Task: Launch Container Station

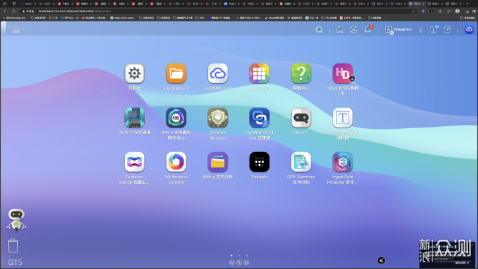Action: tap(134, 161)
